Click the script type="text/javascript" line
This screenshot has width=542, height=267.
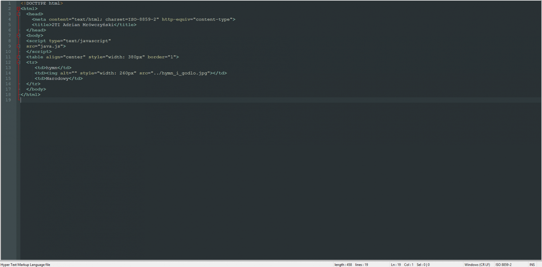(x=68, y=41)
